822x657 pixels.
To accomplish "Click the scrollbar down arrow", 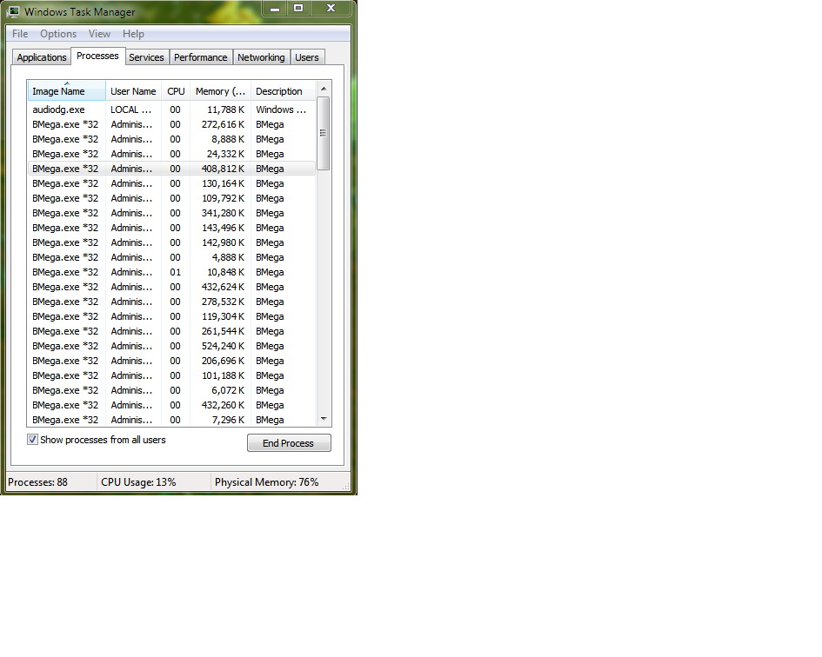I will click(x=324, y=418).
